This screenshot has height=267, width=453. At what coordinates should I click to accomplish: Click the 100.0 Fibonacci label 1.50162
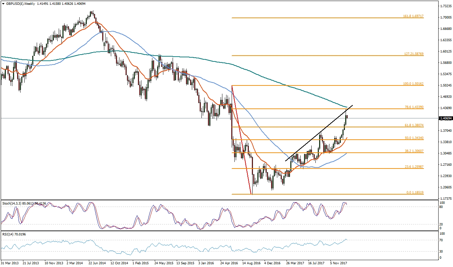pos(413,84)
